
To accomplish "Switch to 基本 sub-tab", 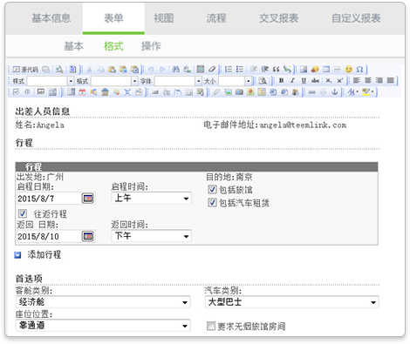I will click(73, 46).
